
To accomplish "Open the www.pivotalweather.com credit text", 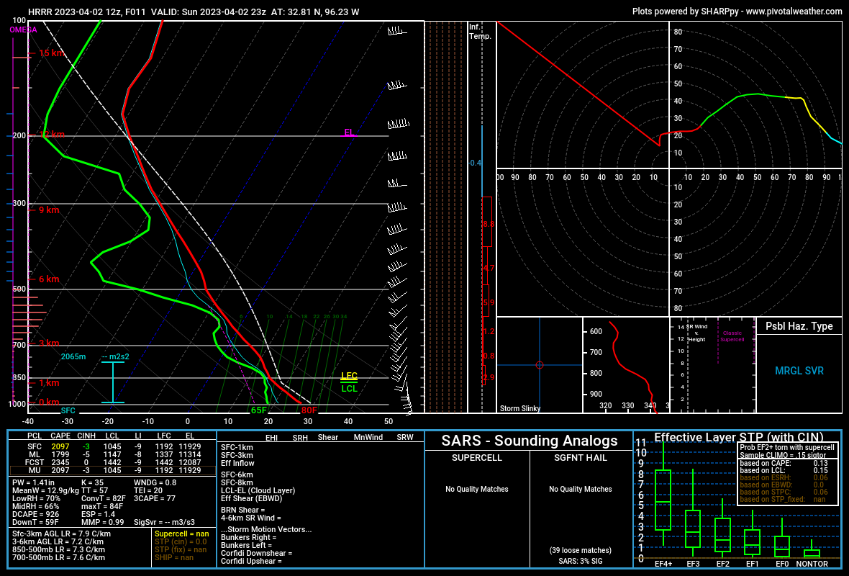I will click(x=794, y=11).
